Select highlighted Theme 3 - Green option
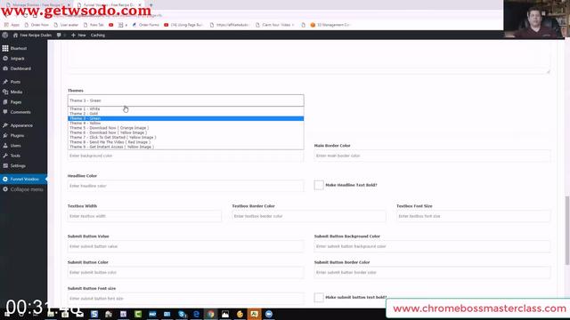 point(186,118)
